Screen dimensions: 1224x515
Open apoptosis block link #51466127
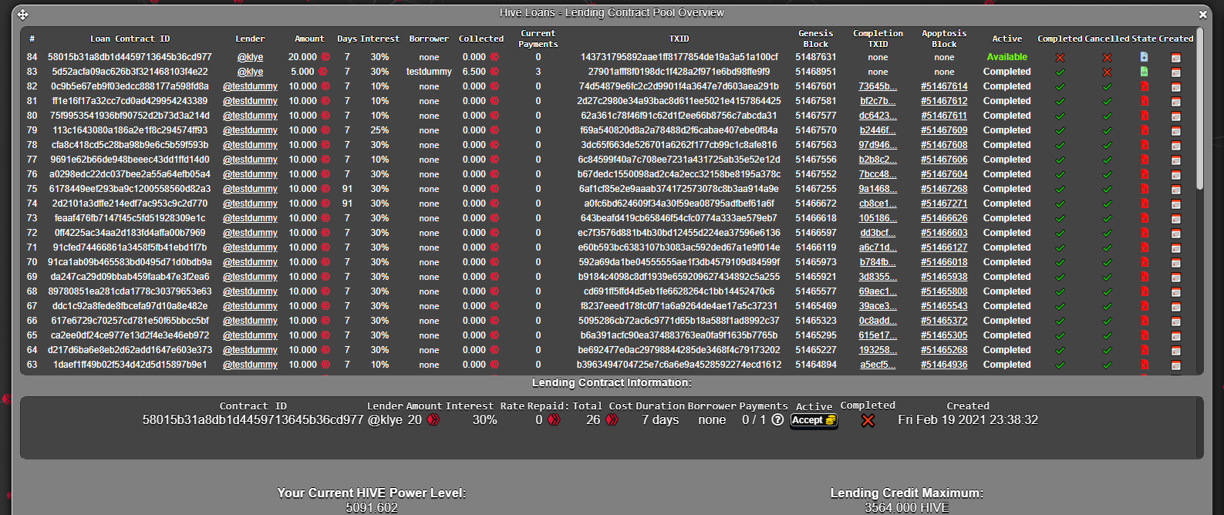[x=944, y=247]
